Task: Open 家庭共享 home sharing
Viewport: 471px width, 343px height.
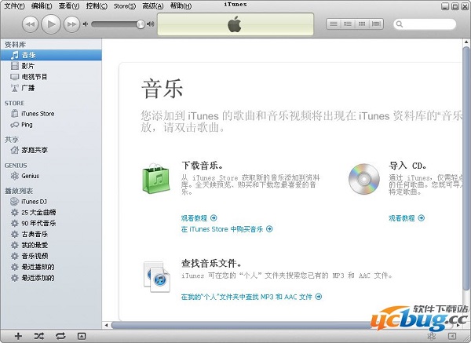Action: pyautogui.click(x=51, y=150)
